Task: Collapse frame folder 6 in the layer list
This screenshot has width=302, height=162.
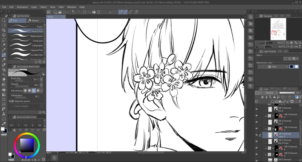Action: click(x=266, y=148)
